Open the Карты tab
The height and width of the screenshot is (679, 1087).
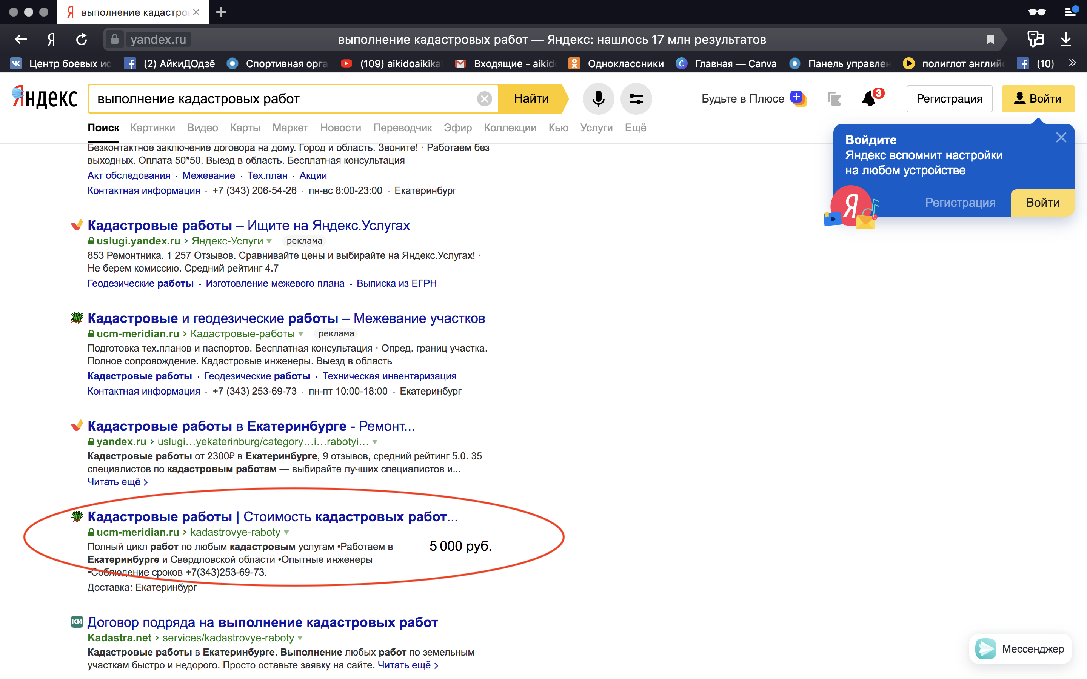245,128
